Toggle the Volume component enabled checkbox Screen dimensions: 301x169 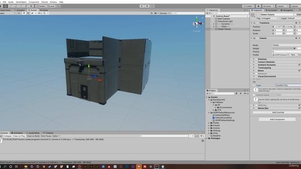tap(257, 38)
